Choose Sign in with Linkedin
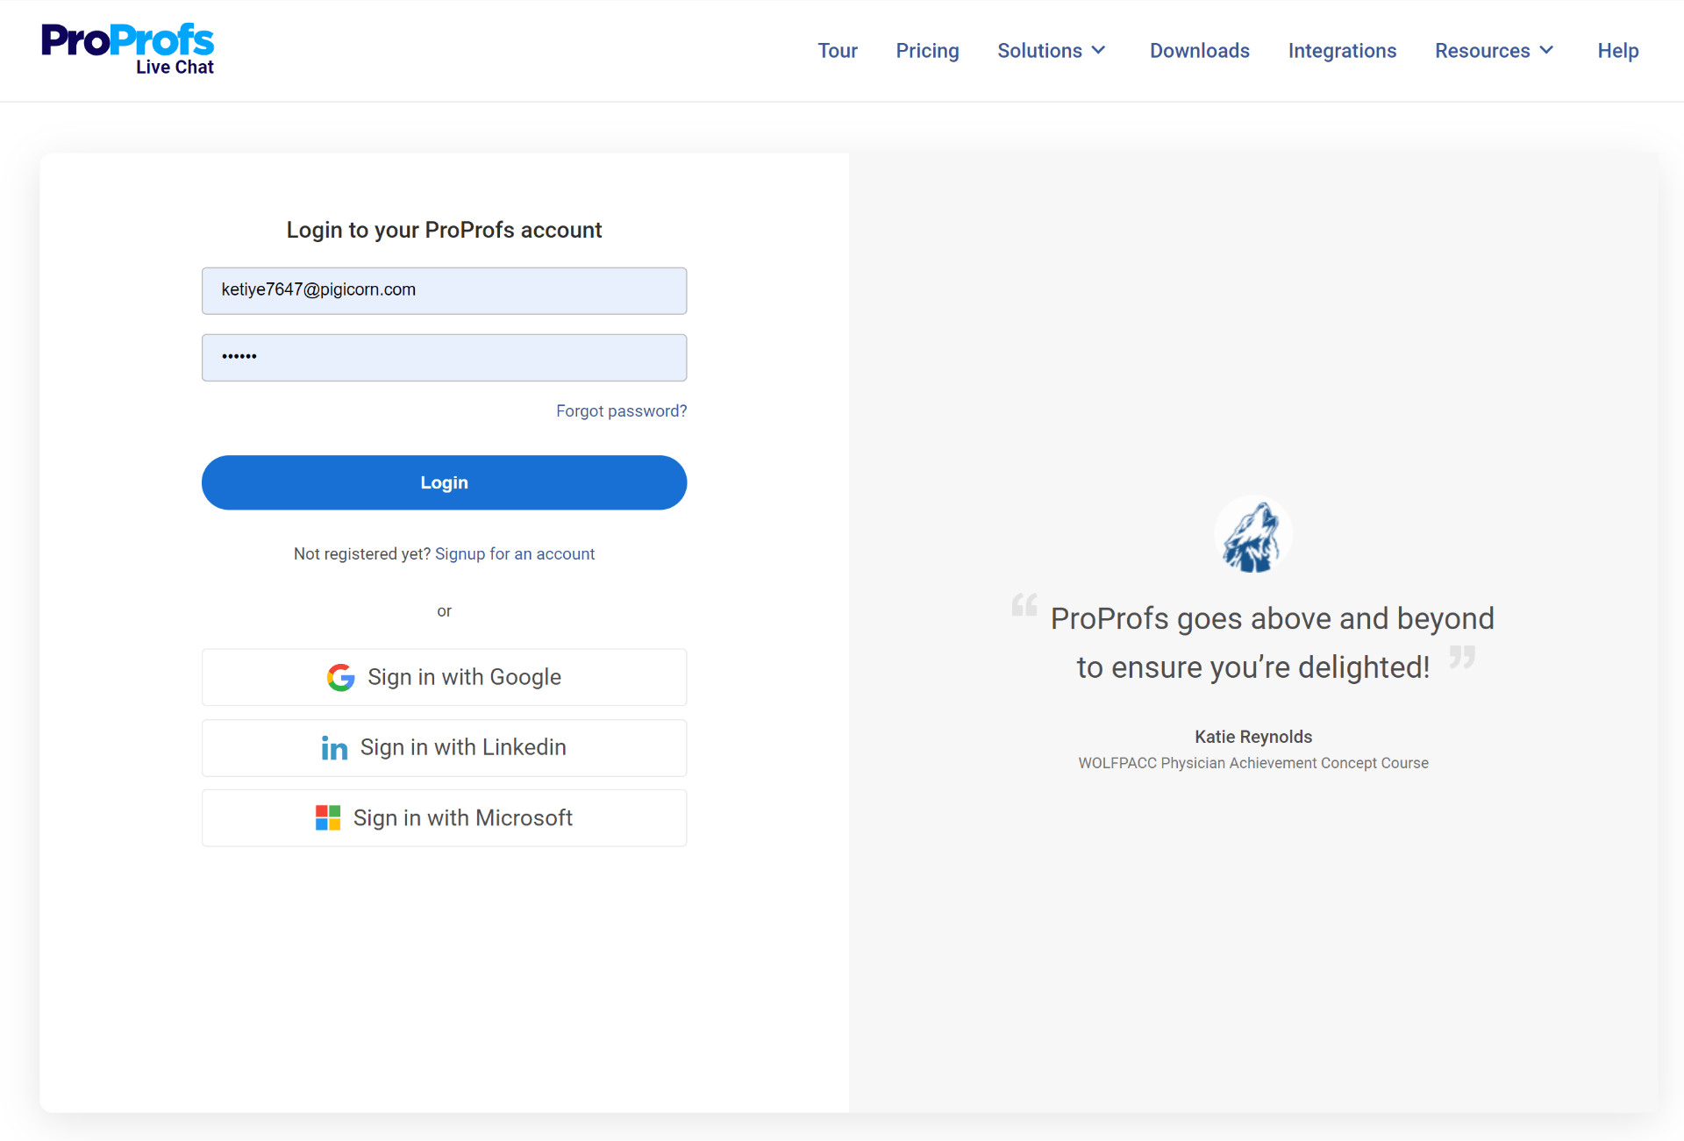The image size is (1684, 1141). click(444, 748)
